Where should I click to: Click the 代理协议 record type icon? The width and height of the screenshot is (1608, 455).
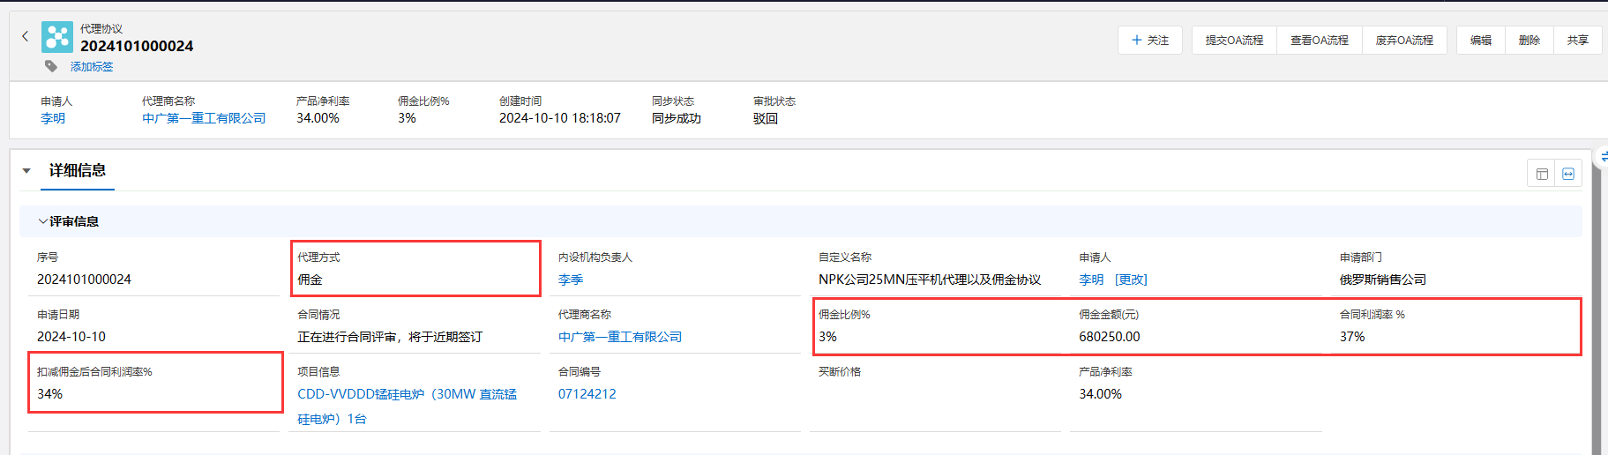pyautogui.click(x=57, y=37)
